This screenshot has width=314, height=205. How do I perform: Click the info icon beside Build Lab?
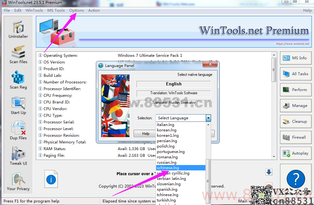40,75
